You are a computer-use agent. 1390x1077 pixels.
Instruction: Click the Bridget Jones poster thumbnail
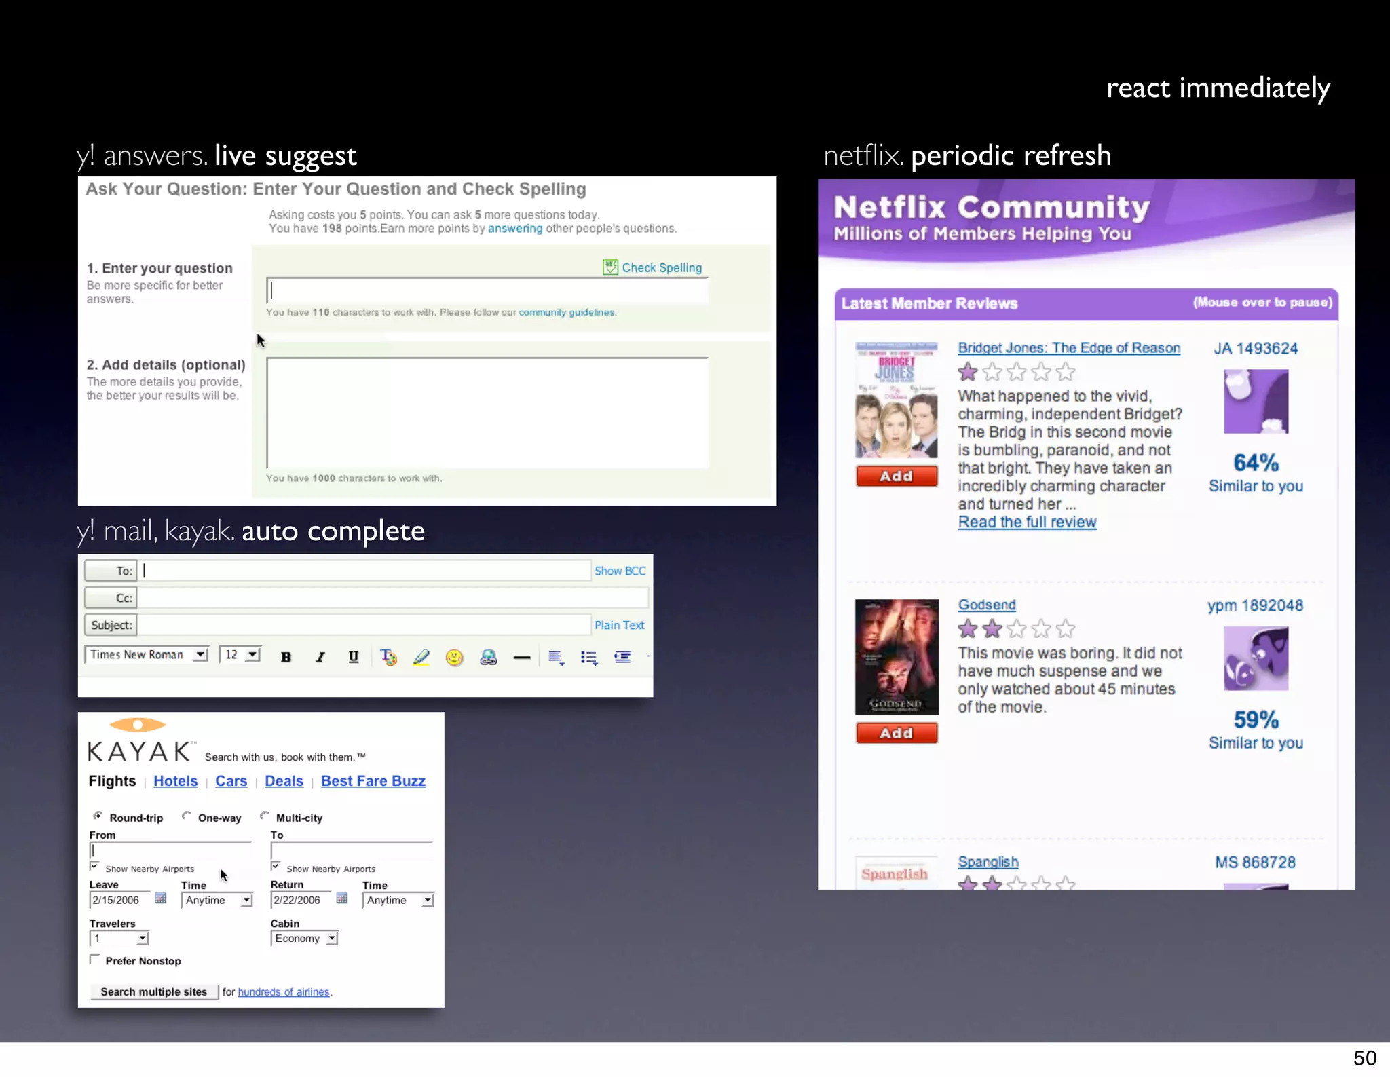point(897,400)
